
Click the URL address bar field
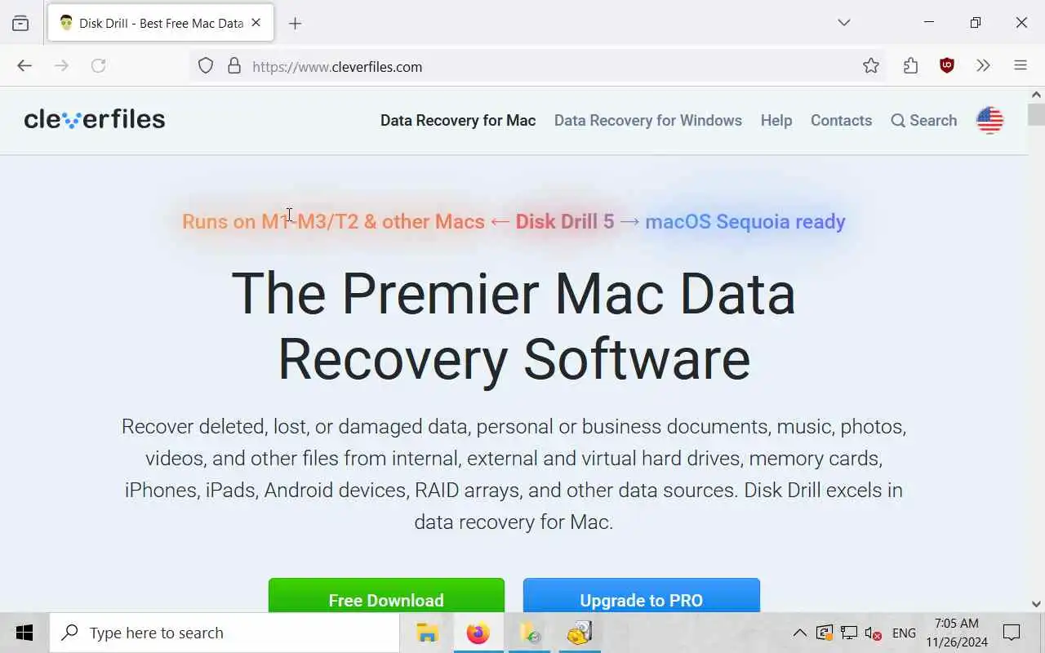tap(547, 66)
